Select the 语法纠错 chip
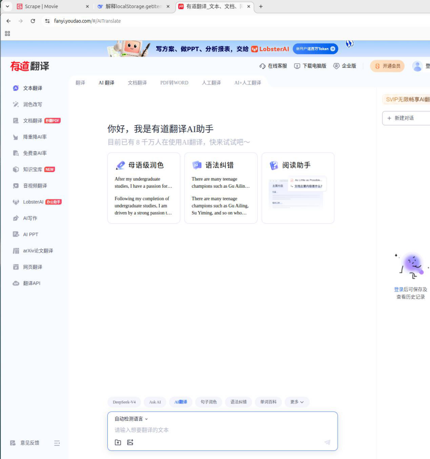The height and width of the screenshot is (459, 430). pos(238,402)
